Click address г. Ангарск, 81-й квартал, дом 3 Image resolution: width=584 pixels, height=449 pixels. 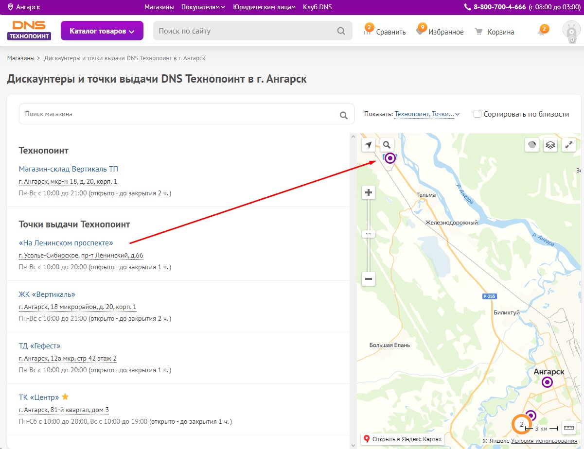[x=64, y=410]
